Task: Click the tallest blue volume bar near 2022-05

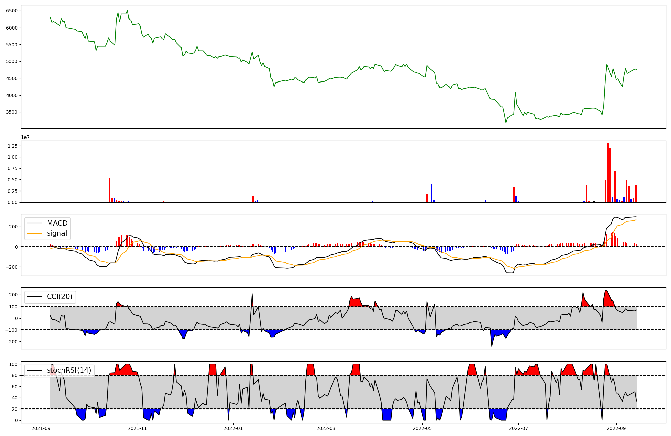Action: (x=431, y=193)
